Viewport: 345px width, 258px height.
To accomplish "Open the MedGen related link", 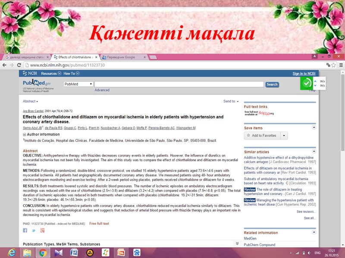I will [x=250, y=239].
